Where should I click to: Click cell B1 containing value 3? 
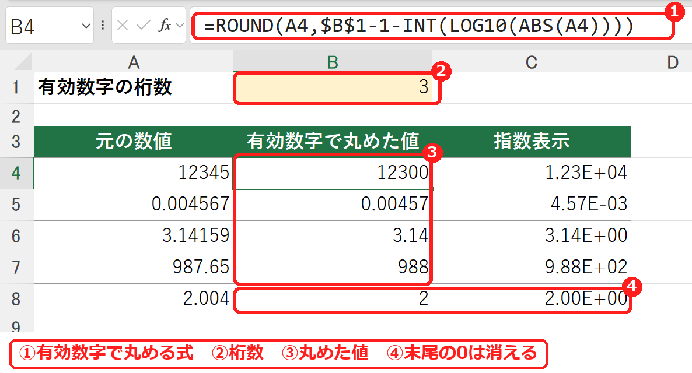click(x=333, y=88)
